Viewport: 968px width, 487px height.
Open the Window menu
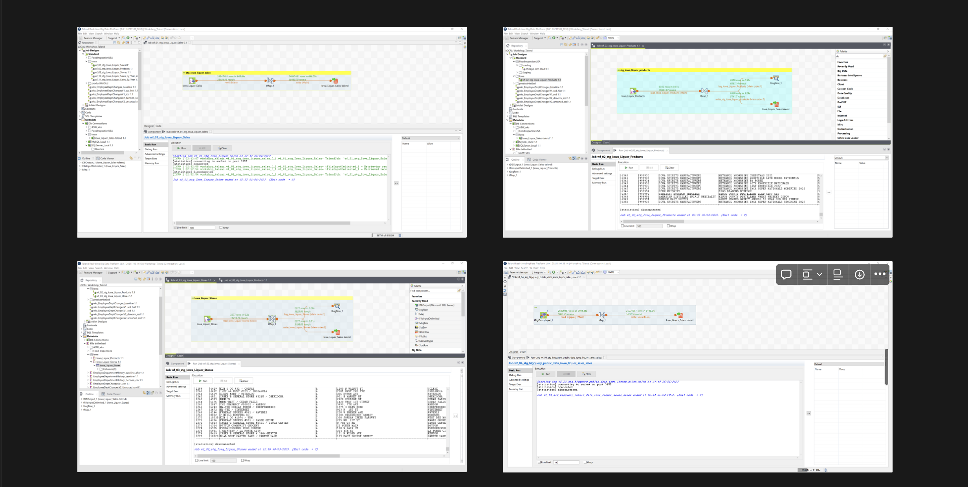pos(109,34)
